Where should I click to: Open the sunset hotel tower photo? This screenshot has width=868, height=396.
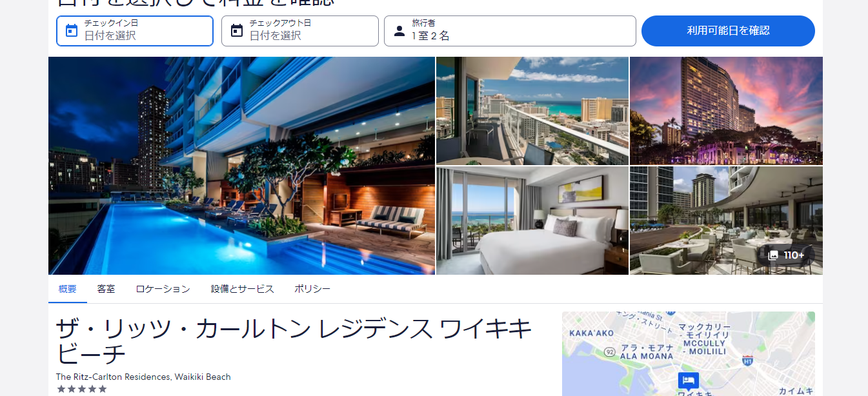click(x=726, y=111)
